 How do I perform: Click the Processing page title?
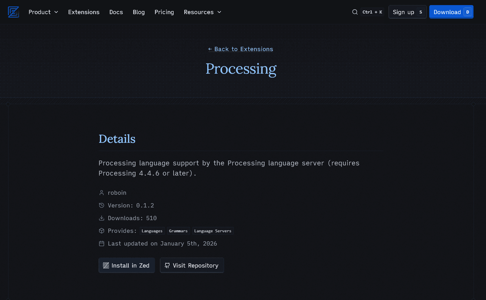[x=241, y=69]
